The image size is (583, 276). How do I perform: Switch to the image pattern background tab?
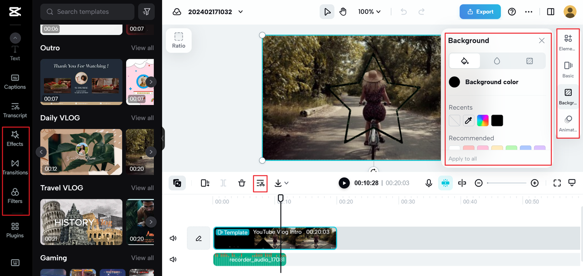click(529, 61)
